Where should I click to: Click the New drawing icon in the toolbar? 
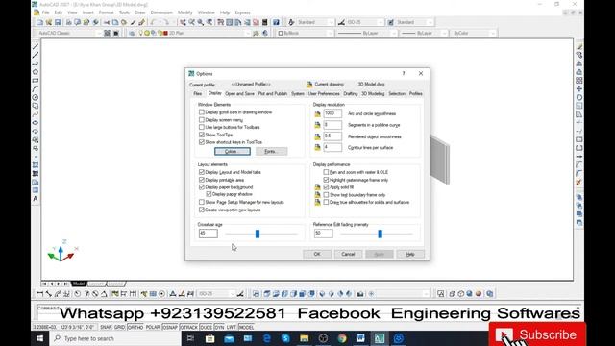(x=39, y=22)
